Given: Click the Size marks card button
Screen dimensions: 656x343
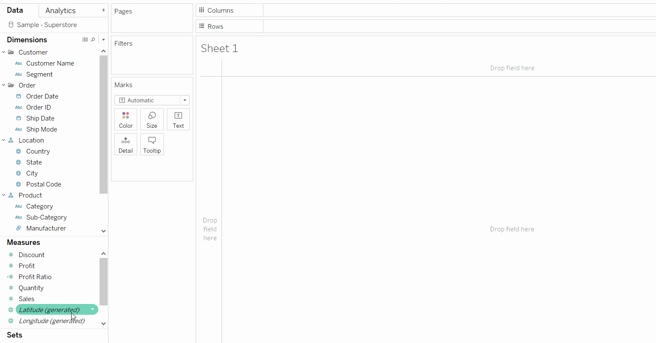Looking at the screenshot, I should click(x=152, y=119).
